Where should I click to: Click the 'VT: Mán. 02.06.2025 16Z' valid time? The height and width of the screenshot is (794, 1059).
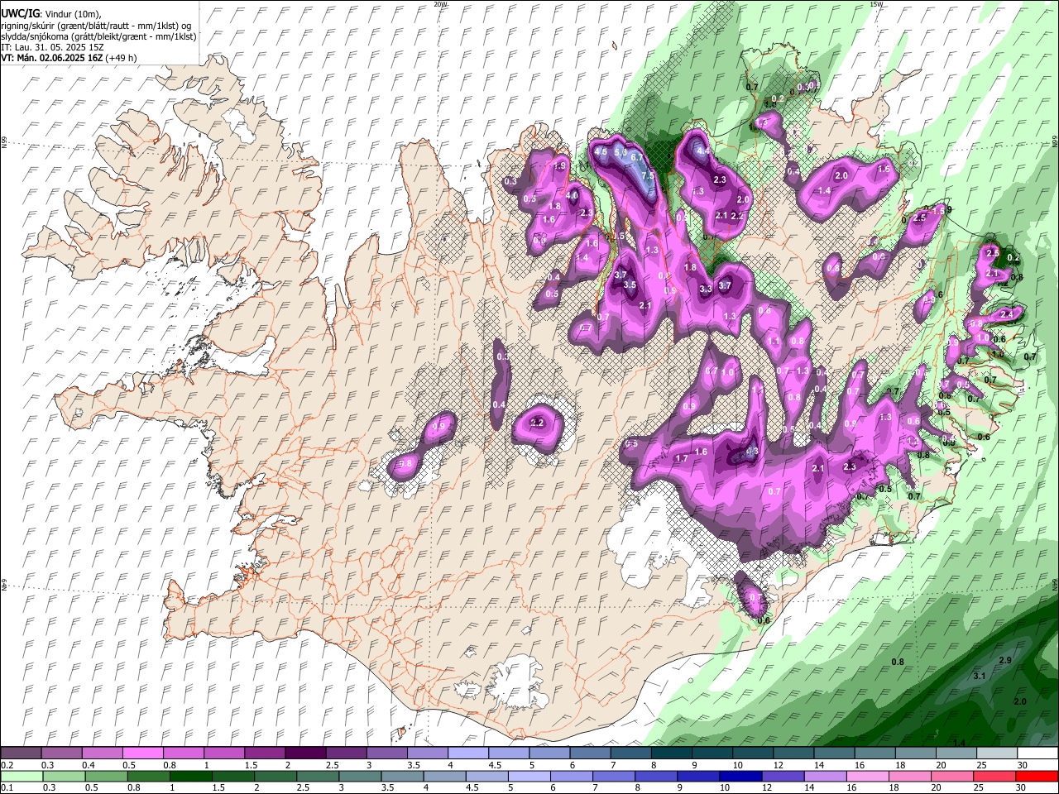pos(51,58)
